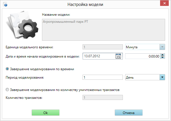This screenshot has width=171, height=121.
Task: Click the start time field 0:00:00
Action: click(x=143, y=56)
